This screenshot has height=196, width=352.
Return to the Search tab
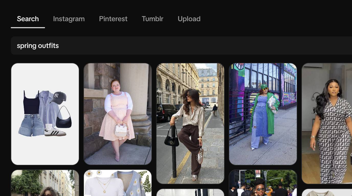28,19
